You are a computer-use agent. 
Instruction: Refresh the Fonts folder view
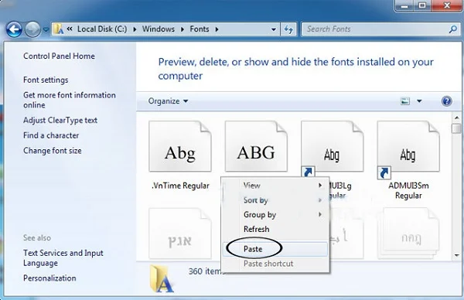tap(288, 29)
